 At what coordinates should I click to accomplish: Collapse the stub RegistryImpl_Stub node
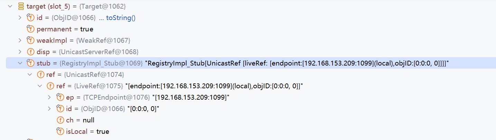pyautogui.click(x=20, y=63)
